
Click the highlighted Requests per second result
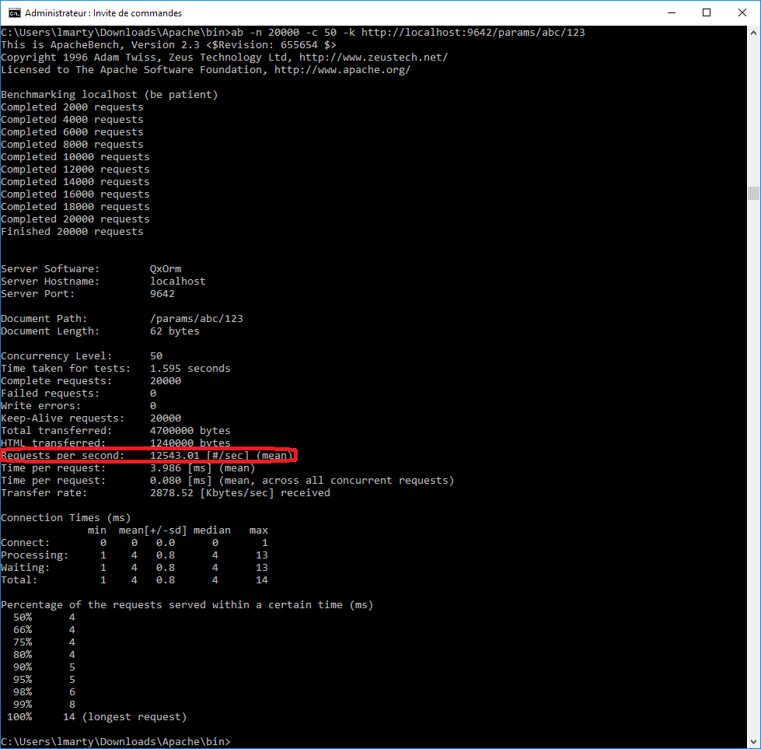[x=148, y=455]
